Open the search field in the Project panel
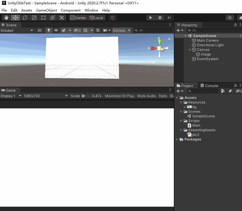The height and width of the screenshot is (211, 242). pos(202,91)
